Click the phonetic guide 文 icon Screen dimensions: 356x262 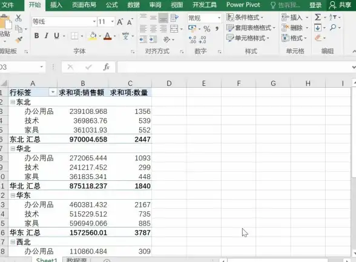click(125, 36)
